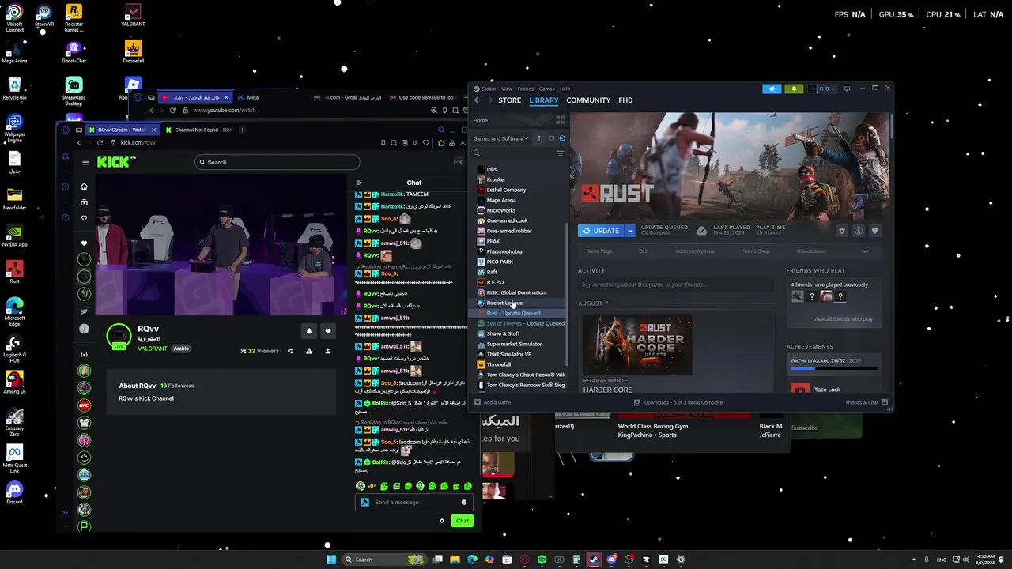This screenshot has width=1012, height=569.
Task: Open the Rust info icon in Steam
Action: pyautogui.click(x=859, y=231)
